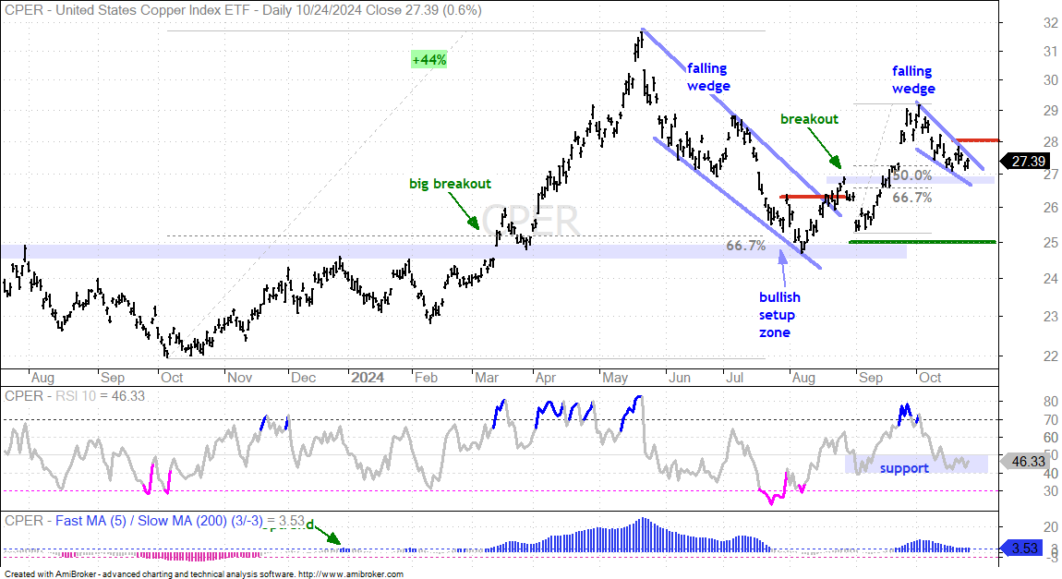Click the Aug 2024 label on time axis
Viewport: 1062px width, 579px height.
pyautogui.click(x=803, y=378)
